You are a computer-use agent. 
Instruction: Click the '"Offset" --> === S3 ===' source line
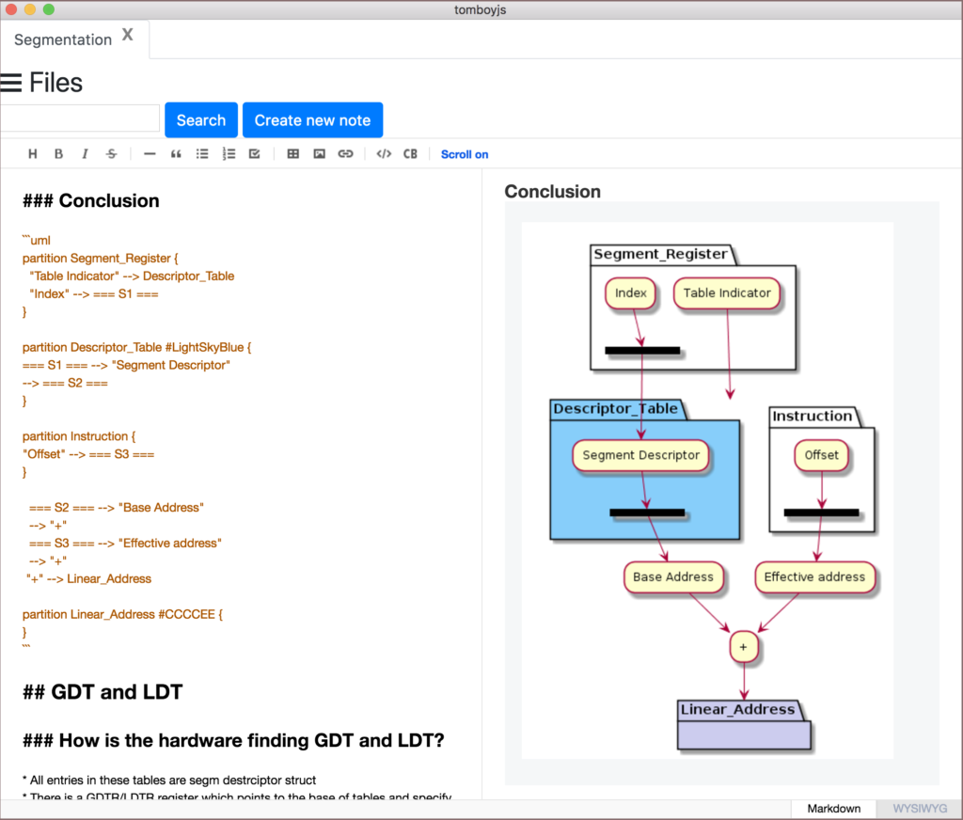88,454
